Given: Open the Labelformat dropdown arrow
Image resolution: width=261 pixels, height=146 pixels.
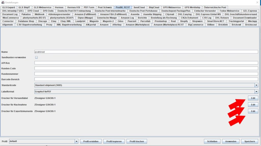Looking at the screenshot, I should (x=256, y=92).
